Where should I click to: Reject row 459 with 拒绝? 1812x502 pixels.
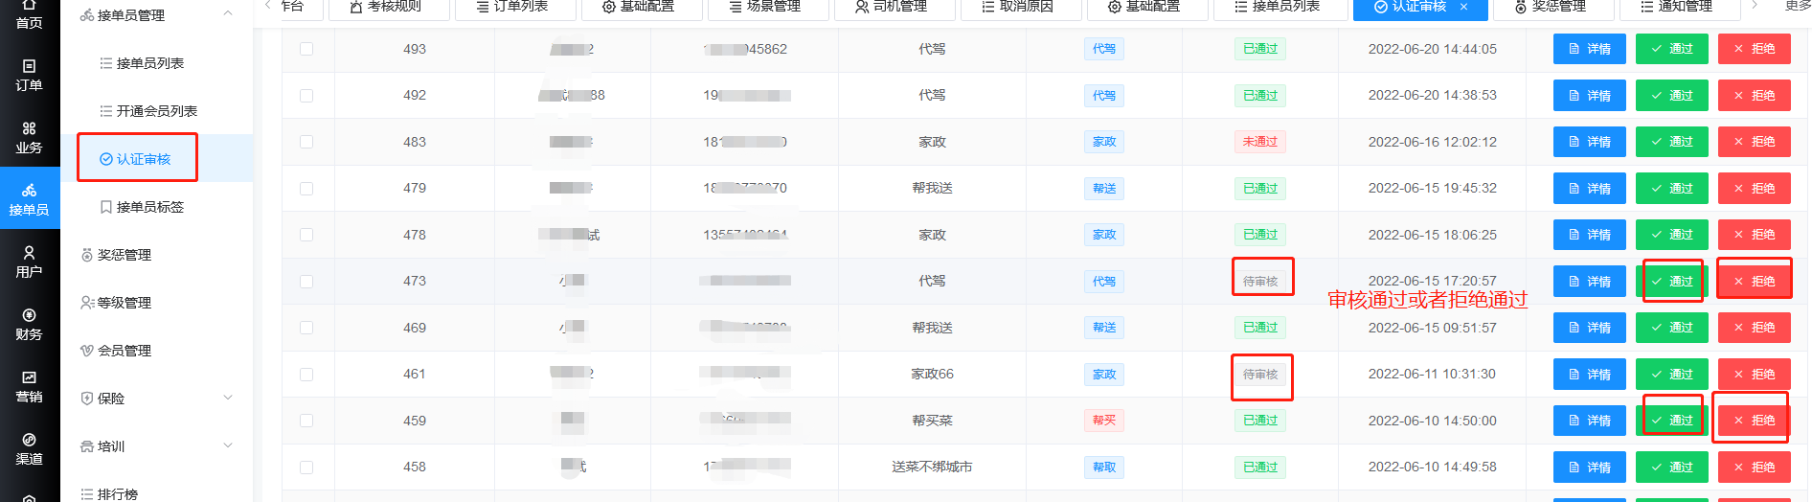pyautogui.click(x=1755, y=421)
